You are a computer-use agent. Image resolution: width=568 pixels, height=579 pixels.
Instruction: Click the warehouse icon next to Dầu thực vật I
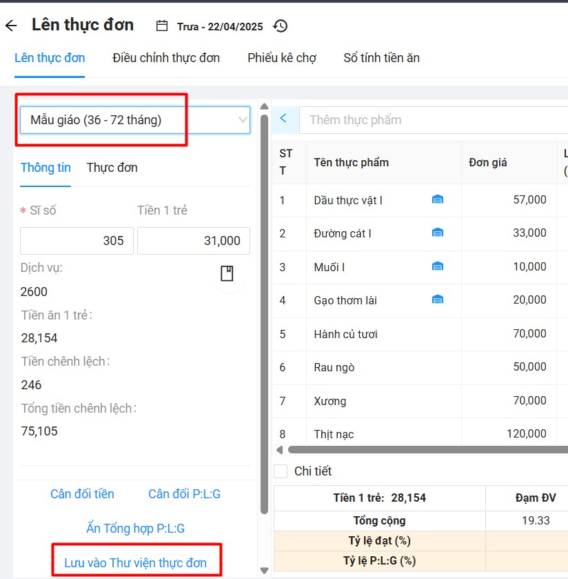coord(437,199)
